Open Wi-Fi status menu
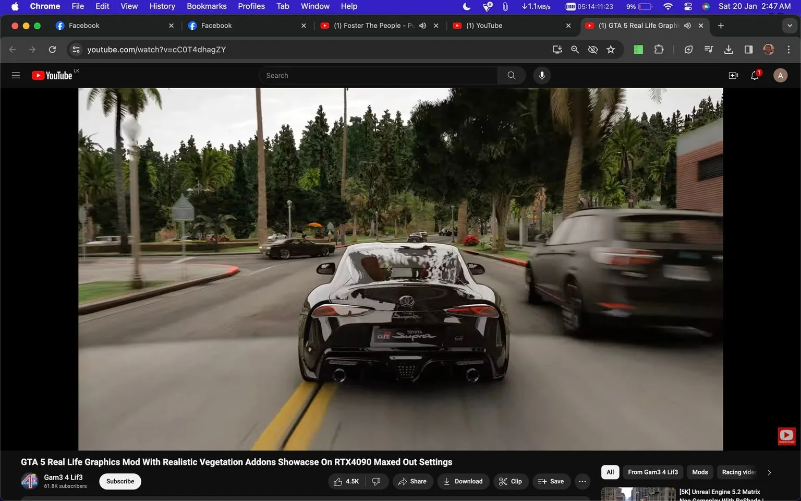 (667, 6)
